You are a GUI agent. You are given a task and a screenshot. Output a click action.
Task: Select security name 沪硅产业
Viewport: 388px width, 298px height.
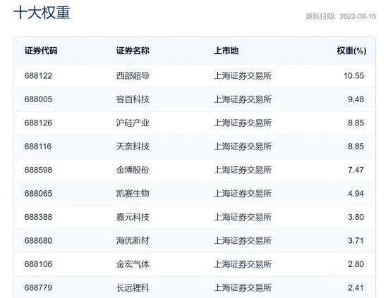coord(133,123)
